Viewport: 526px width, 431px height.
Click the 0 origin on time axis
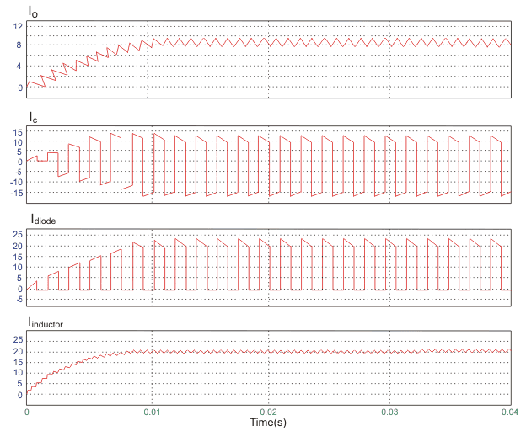coord(27,412)
